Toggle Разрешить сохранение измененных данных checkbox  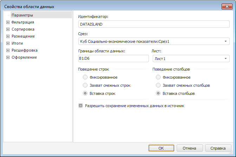point(81,105)
